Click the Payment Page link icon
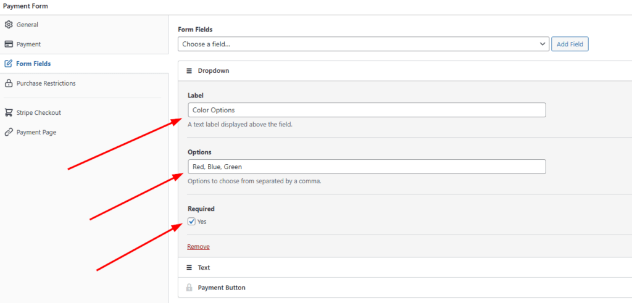 coord(9,132)
